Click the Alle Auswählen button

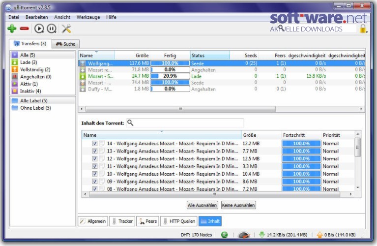203,205
